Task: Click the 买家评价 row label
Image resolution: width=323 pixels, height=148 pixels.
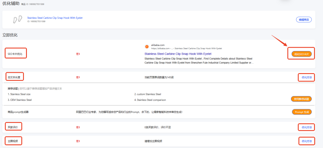Action: [13, 127]
